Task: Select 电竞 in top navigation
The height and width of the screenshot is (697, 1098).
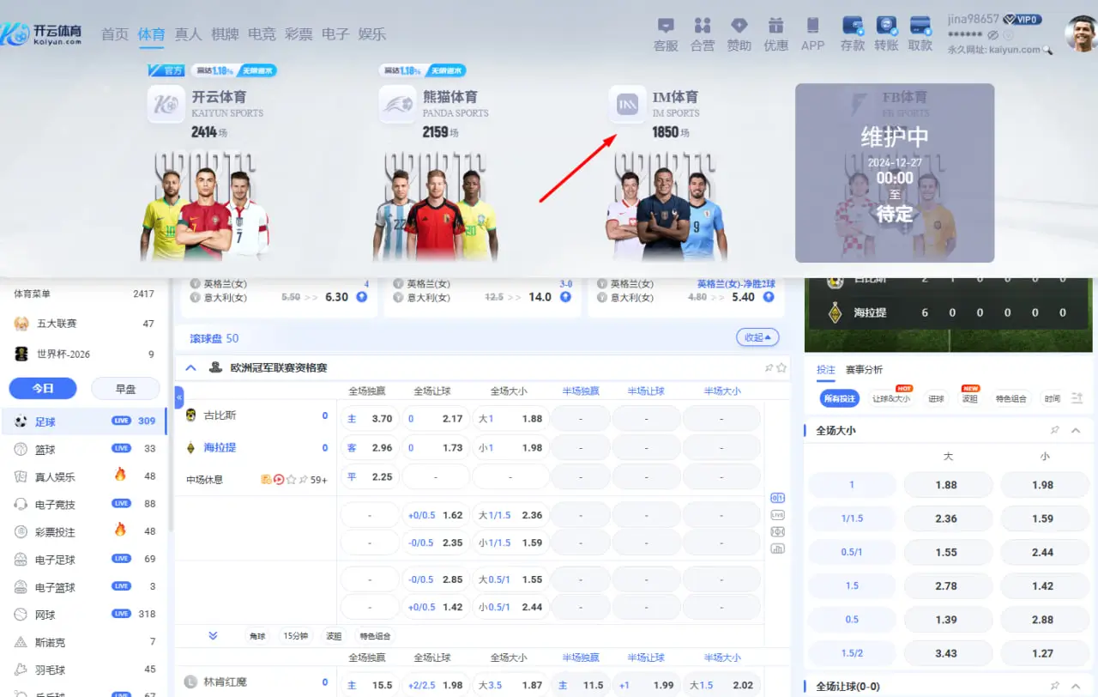Action: 262,34
